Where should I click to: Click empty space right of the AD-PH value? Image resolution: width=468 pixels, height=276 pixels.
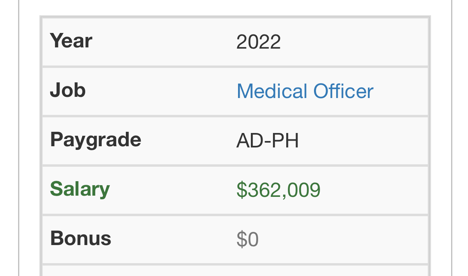tap(362, 141)
